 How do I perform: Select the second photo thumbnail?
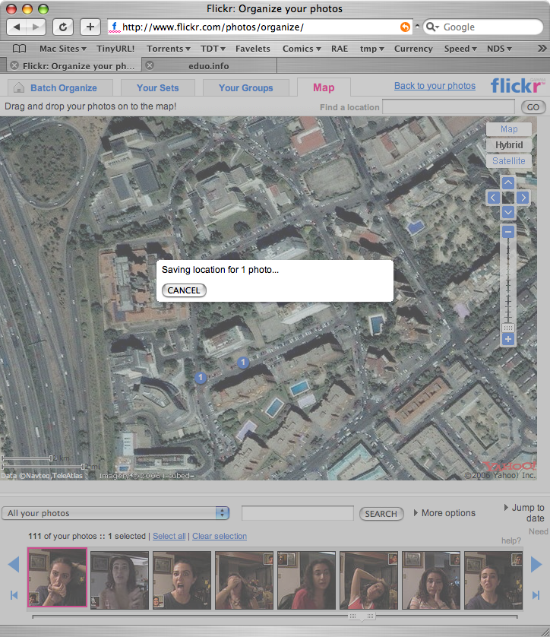click(119, 580)
